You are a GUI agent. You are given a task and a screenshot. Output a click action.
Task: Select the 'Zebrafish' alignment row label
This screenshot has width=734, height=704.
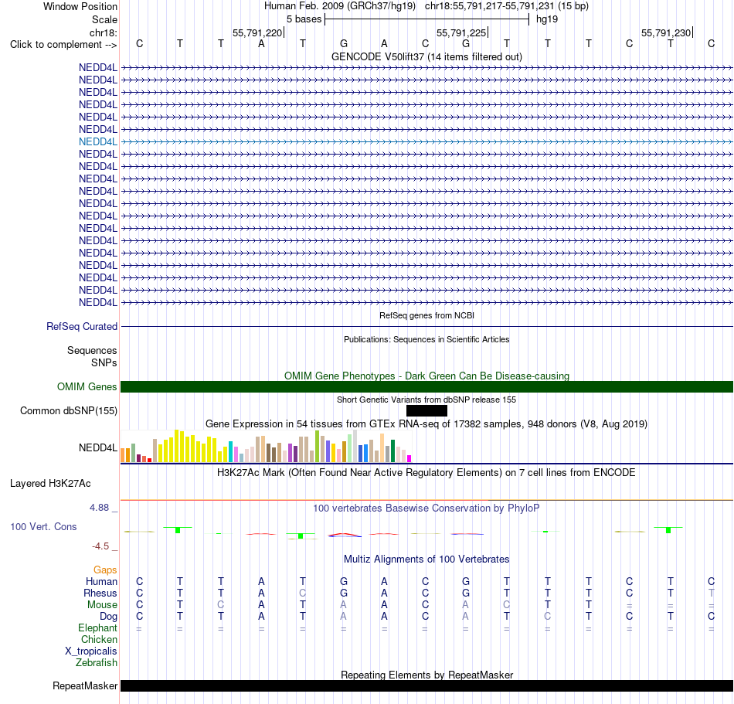point(97,663)
